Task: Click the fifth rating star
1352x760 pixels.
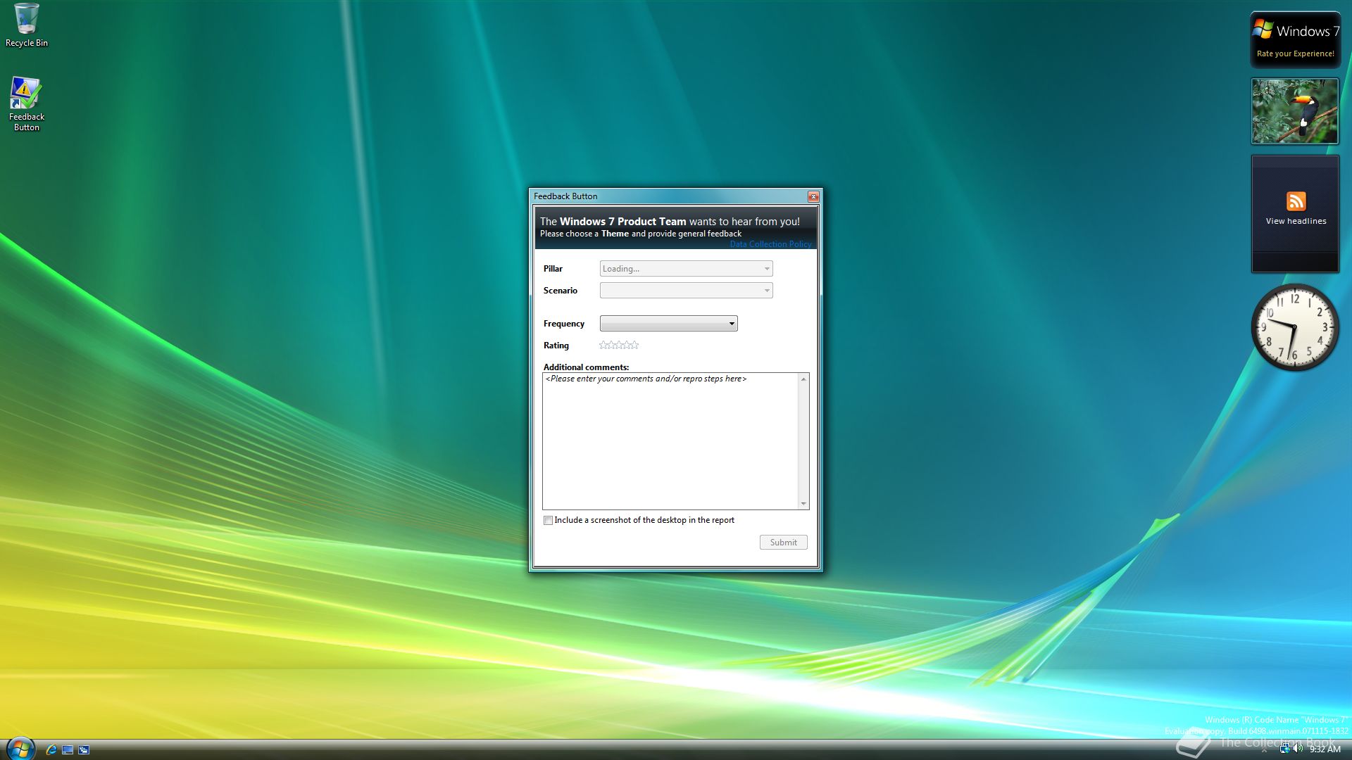Action: point(634,345)
